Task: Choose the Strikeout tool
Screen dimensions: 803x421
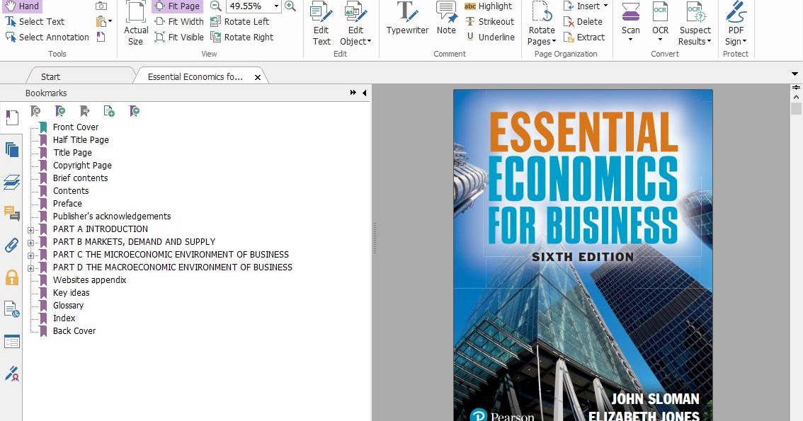Action: (x=490, y=21)
